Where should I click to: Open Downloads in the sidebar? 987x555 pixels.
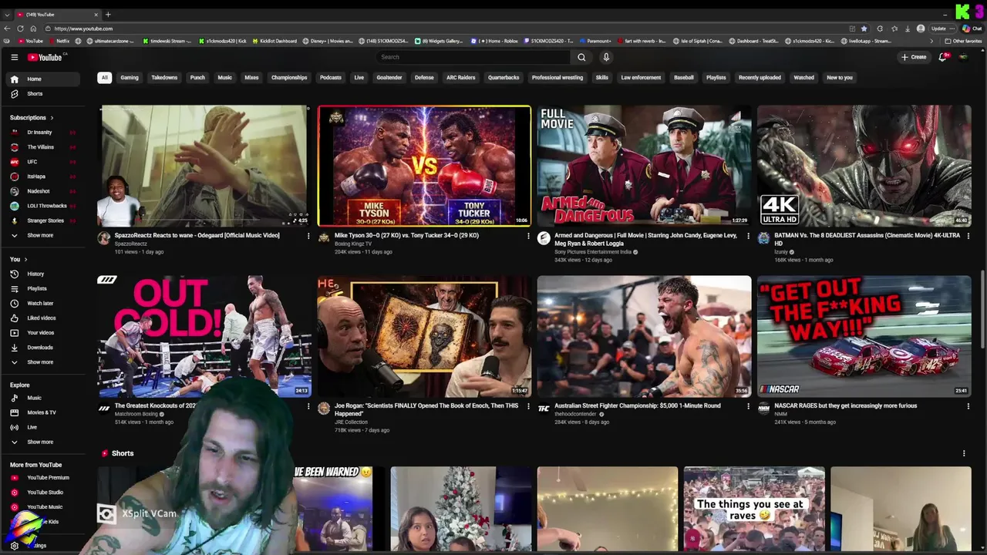click(43, 347)
